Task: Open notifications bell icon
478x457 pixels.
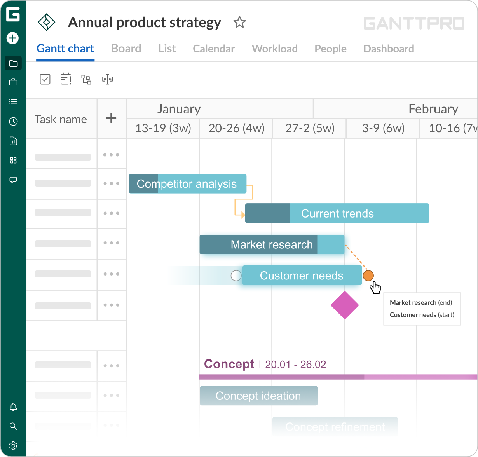Action: pyautogui.click(x=13, y=407)
